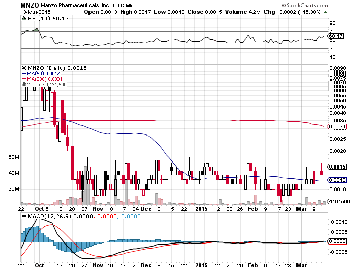Click the 13-Mar-2015 chart date
Screen dimensions: 356x270
tap(36, 12)
